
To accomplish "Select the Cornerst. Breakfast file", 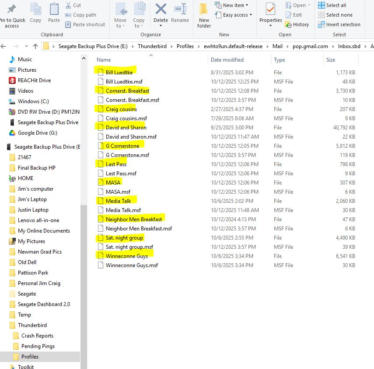I will 127,91.
